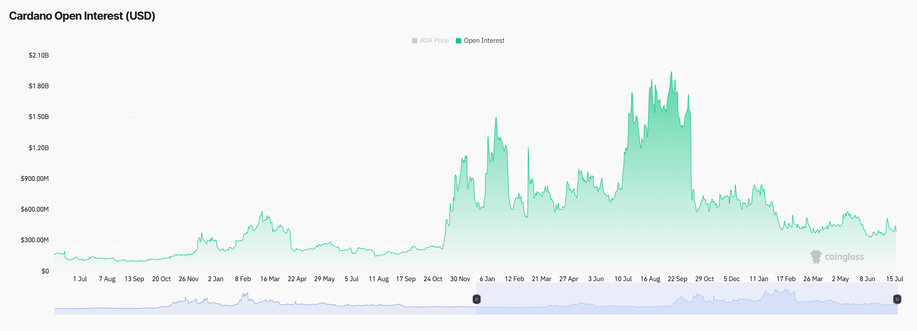Click the 20 Oct x-axis label
The width and height of the screenshot is (917, 331).
tap(161, 279)
